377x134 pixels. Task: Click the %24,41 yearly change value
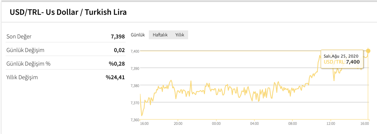115,77
